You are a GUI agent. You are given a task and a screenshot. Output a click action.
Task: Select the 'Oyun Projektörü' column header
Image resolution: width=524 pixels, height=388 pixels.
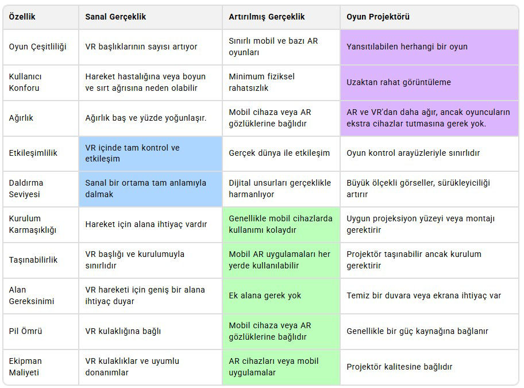pos(378,17)
